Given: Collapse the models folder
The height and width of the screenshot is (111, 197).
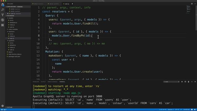Looking at the screenshot, I should (10, 18).
